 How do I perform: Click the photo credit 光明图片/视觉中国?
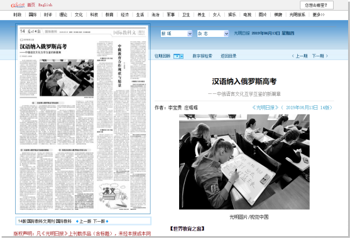tap(249, 217)
